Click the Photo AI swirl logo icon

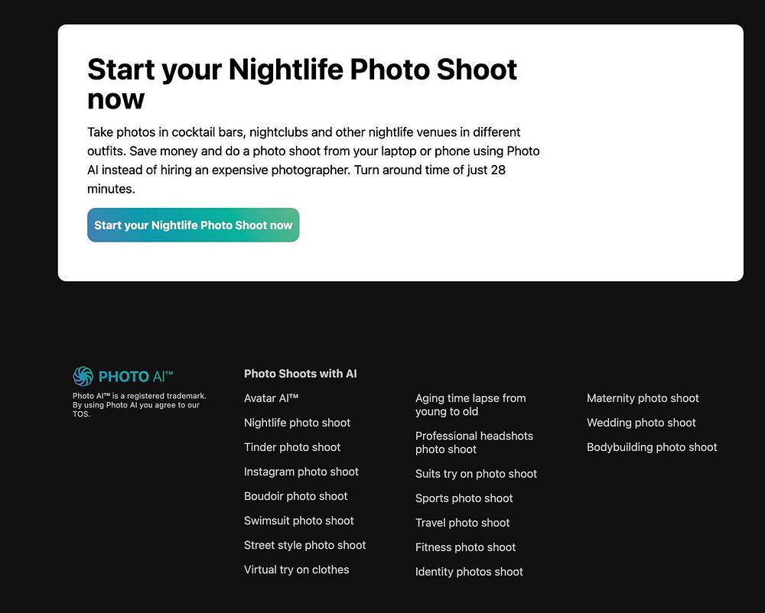[x=83, y=376]
